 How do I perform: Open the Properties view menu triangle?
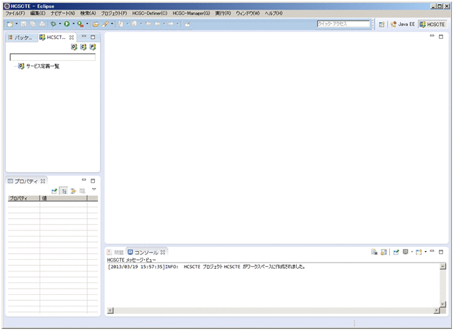[x=94, y=189]
